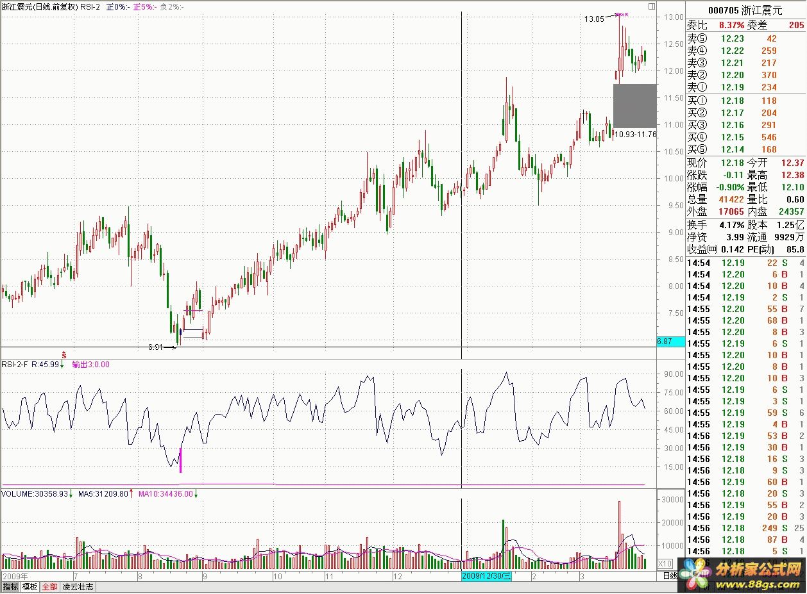The image size is (807, 594).
Task: Click the 13.00 label on the price axis
Action: click(672, 17)
